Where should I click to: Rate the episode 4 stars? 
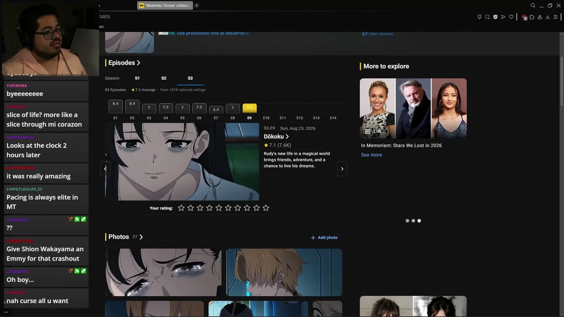point(209,208)
